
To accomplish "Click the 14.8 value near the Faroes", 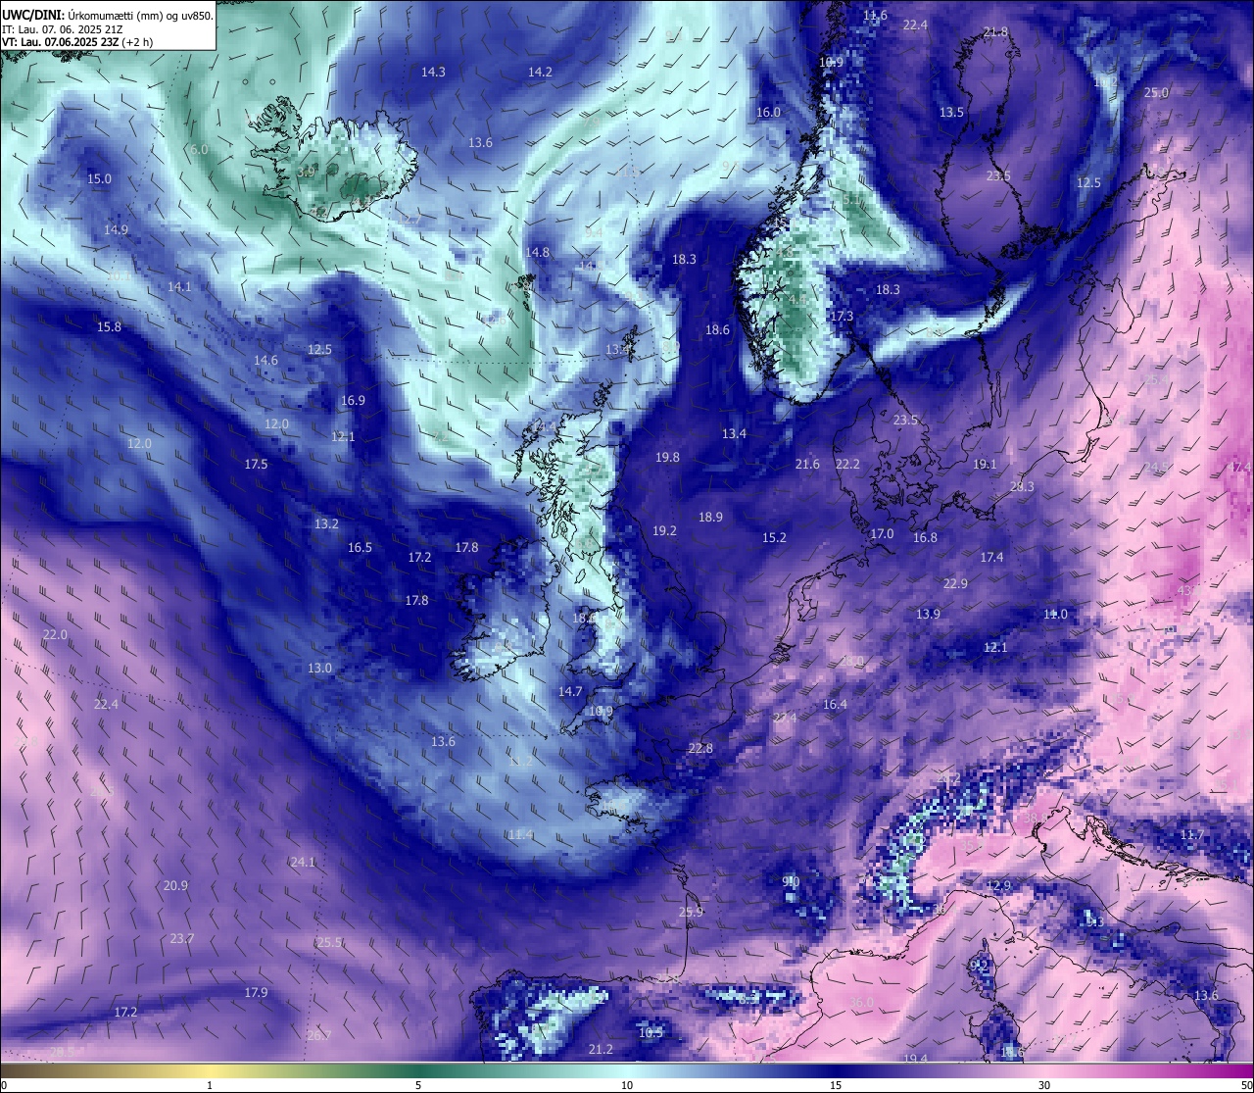I will [x=537, y=252].
